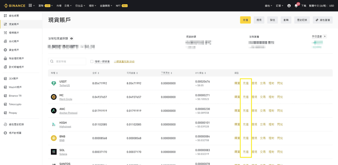Click the Binance TR sidebar icon

5,96
